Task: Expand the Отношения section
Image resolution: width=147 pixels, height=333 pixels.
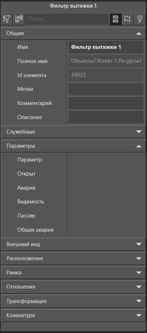Action: point(139,287)
